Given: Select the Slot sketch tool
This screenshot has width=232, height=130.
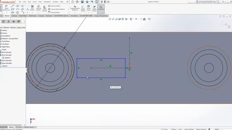Looking at the screenshot, I should coord(12,12).
